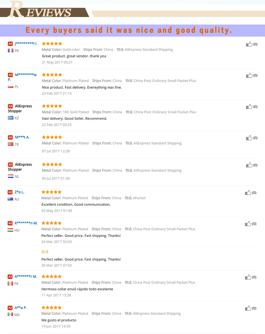Click thumbs-up on Netherlands shopper's review
The height and width of the screenshot is (334, 265).
249,165
